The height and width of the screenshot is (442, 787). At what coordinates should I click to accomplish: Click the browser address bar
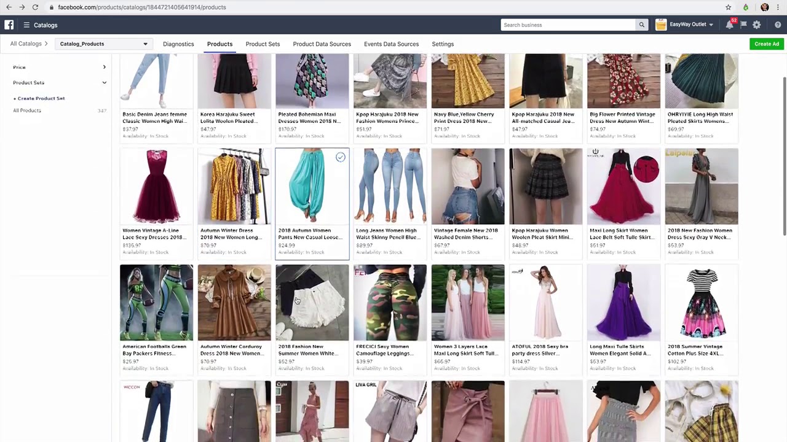pos(381,7)
